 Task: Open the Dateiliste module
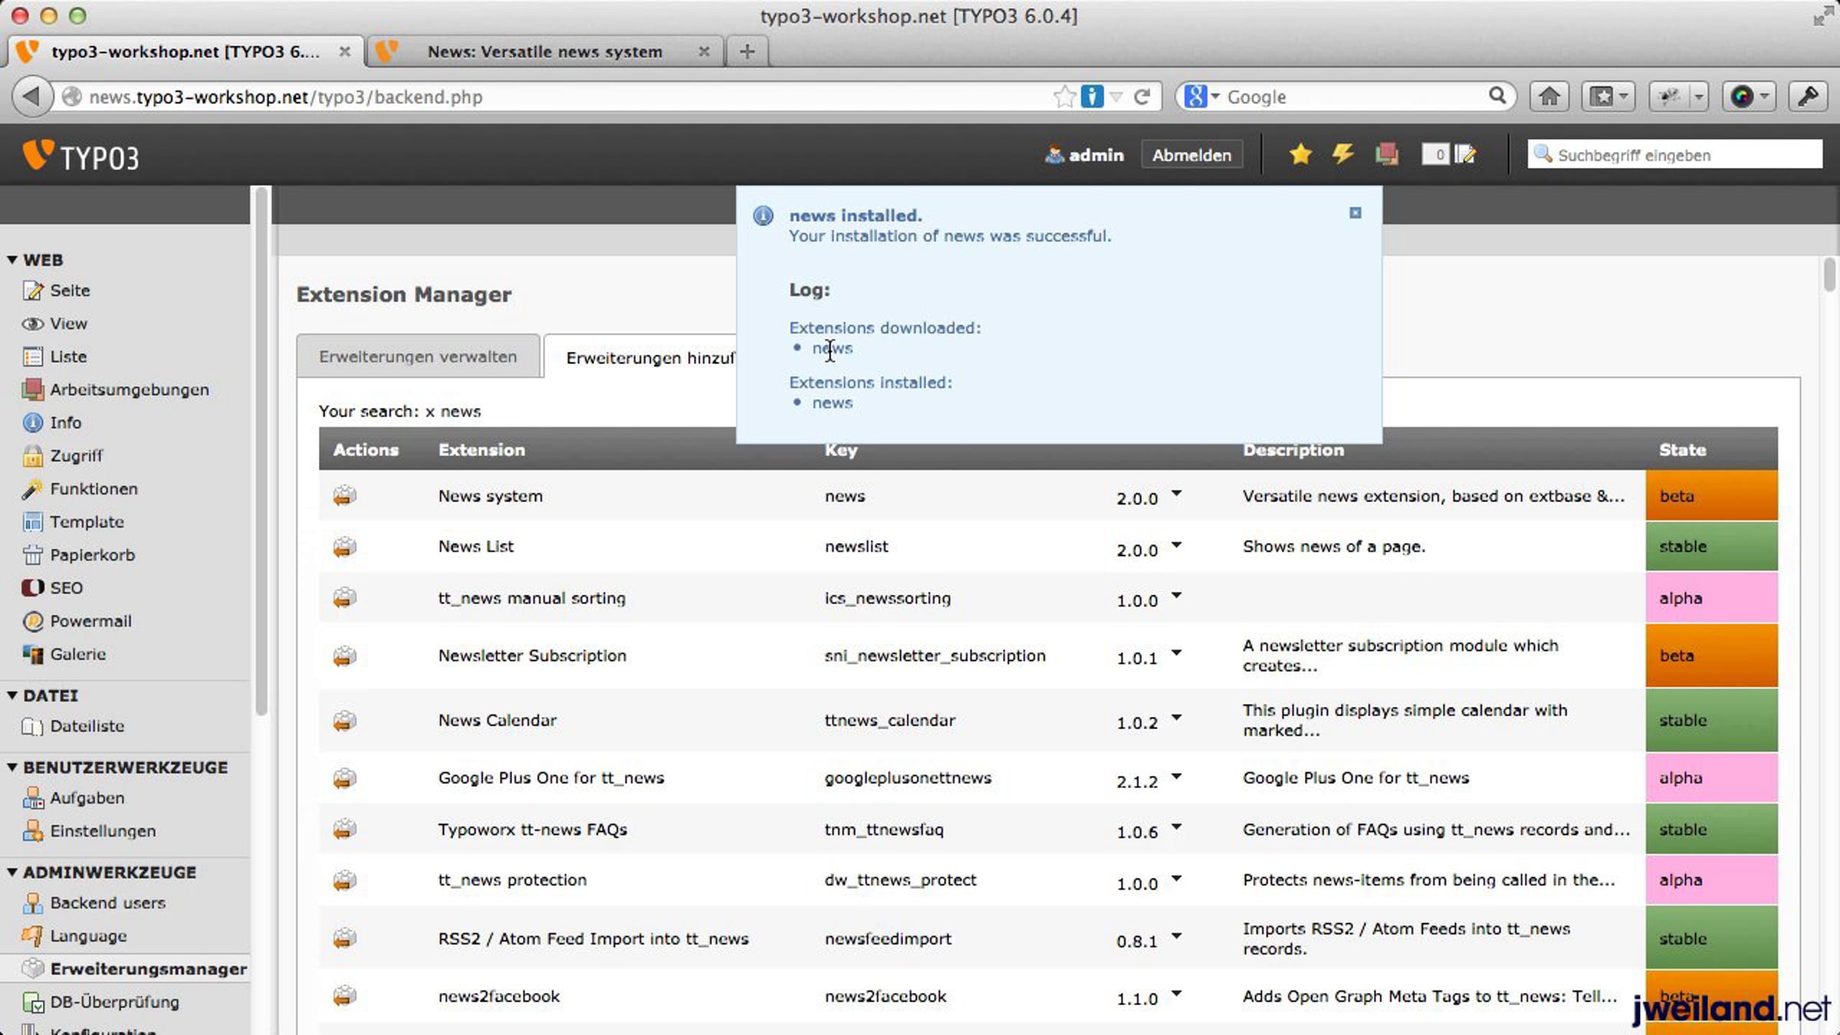[87, 726]
